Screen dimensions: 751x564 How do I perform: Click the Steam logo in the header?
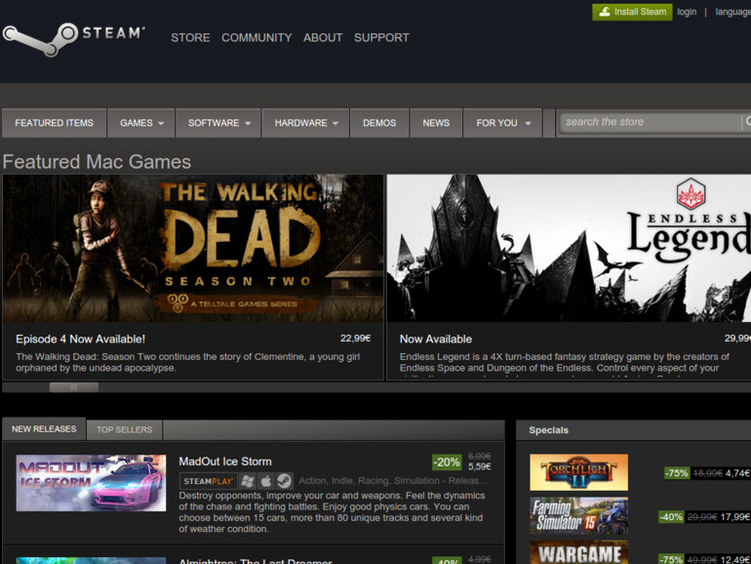click(73, 38)
